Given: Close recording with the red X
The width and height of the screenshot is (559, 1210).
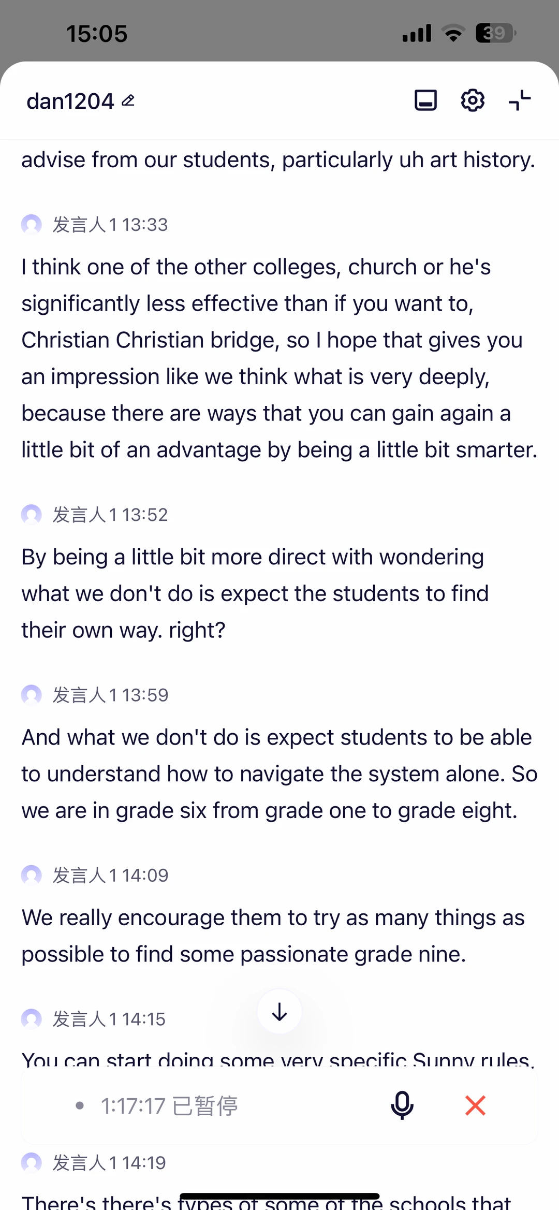Looking at the screenshot, I should tap(475, 1105).
